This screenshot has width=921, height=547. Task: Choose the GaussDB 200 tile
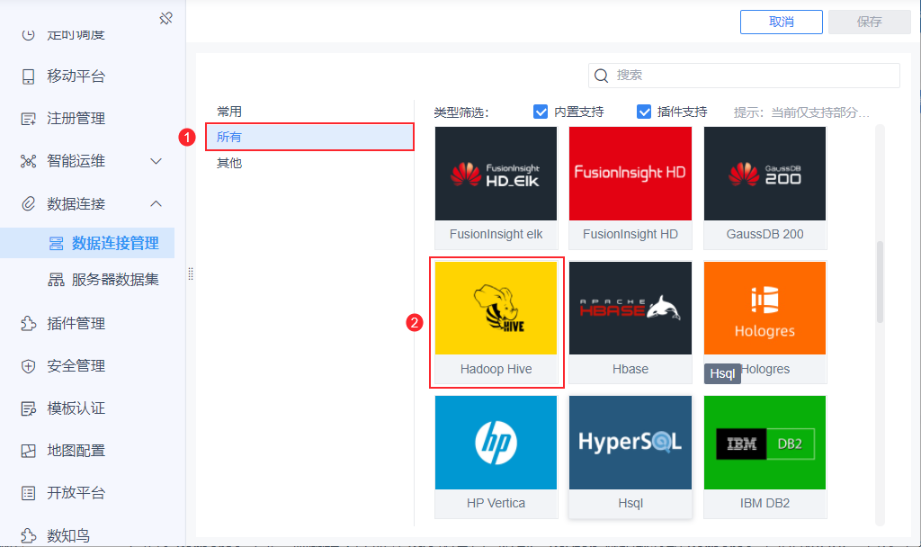pyautogui.click(x=765, y=188)
